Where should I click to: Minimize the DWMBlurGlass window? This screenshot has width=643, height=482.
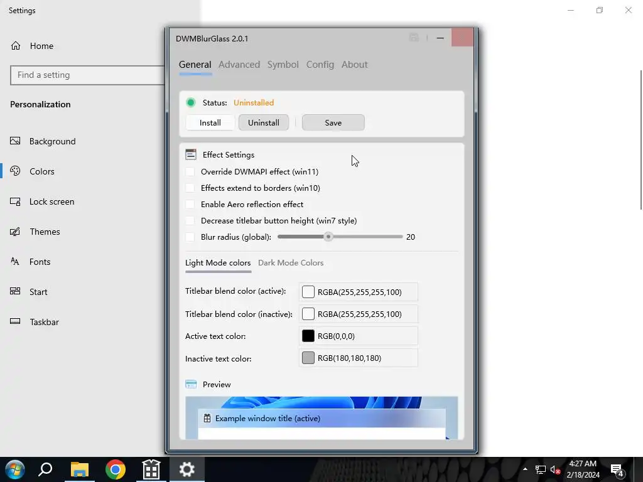[440, 38]
